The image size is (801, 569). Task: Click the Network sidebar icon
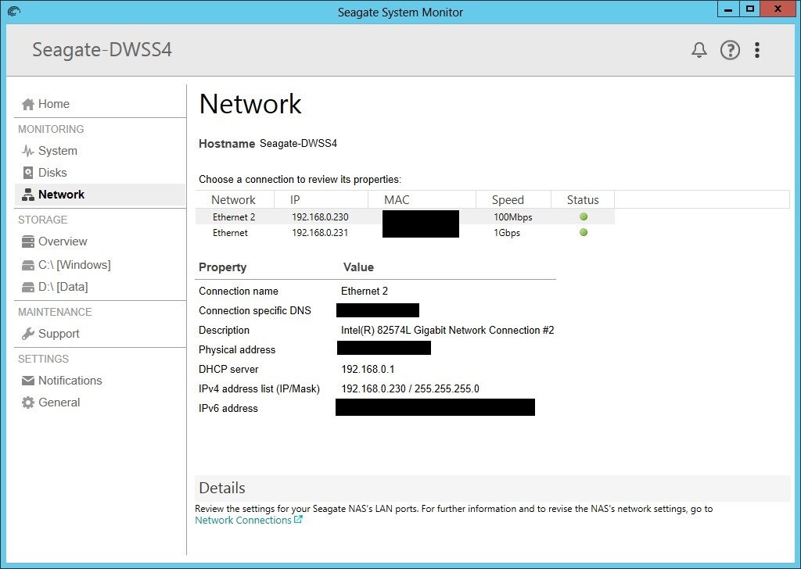(x=28, y=195)
